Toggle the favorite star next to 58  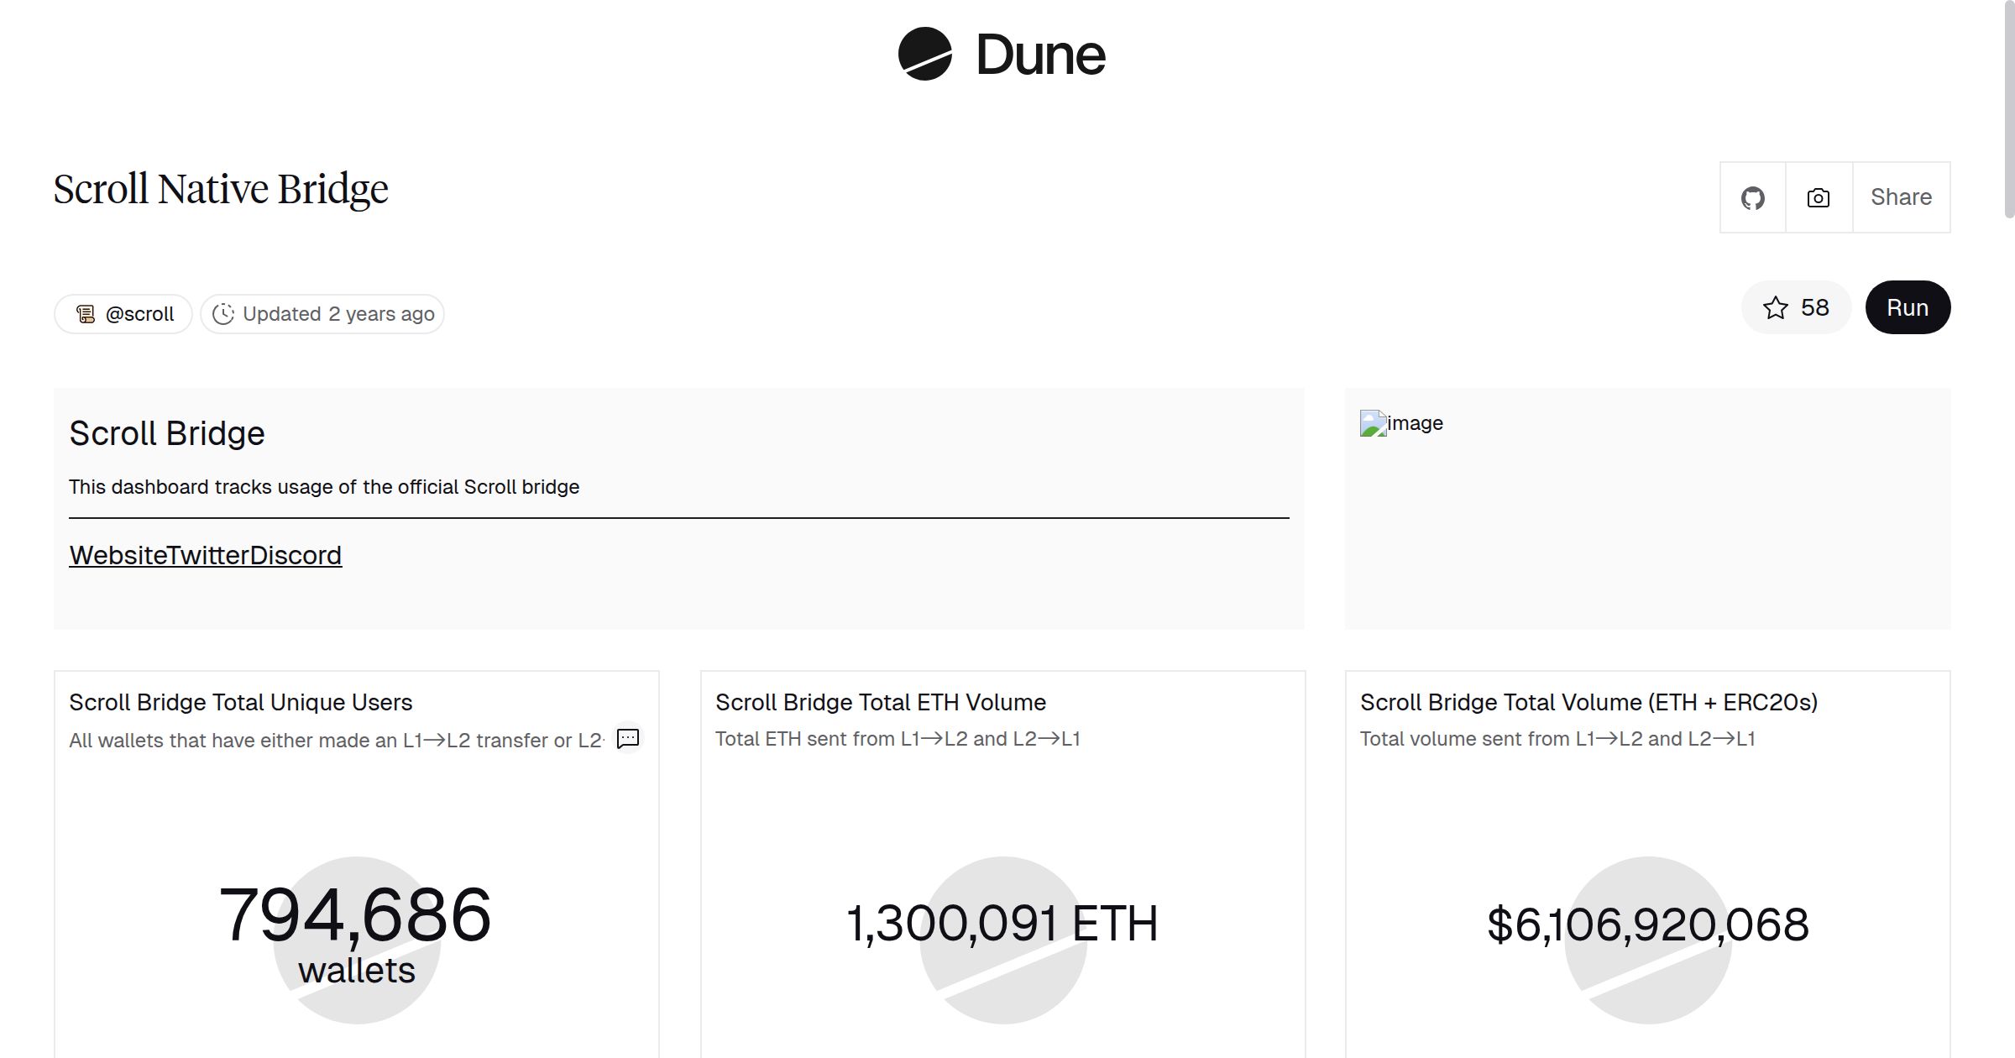(1774, 308)
